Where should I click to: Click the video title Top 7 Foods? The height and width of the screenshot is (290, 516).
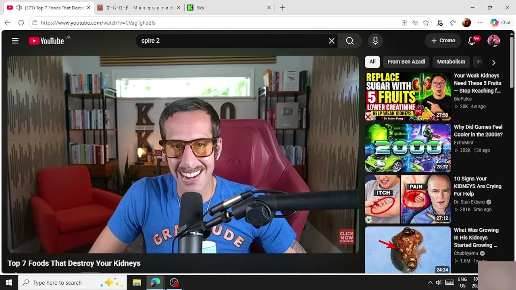pos(74,263)
